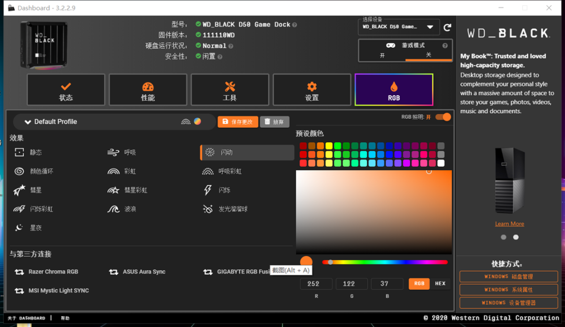Open WINDOWS 系统属性 shortcut
The height and width of the screenshot is (327, 565).
click(x=508, y=290)
